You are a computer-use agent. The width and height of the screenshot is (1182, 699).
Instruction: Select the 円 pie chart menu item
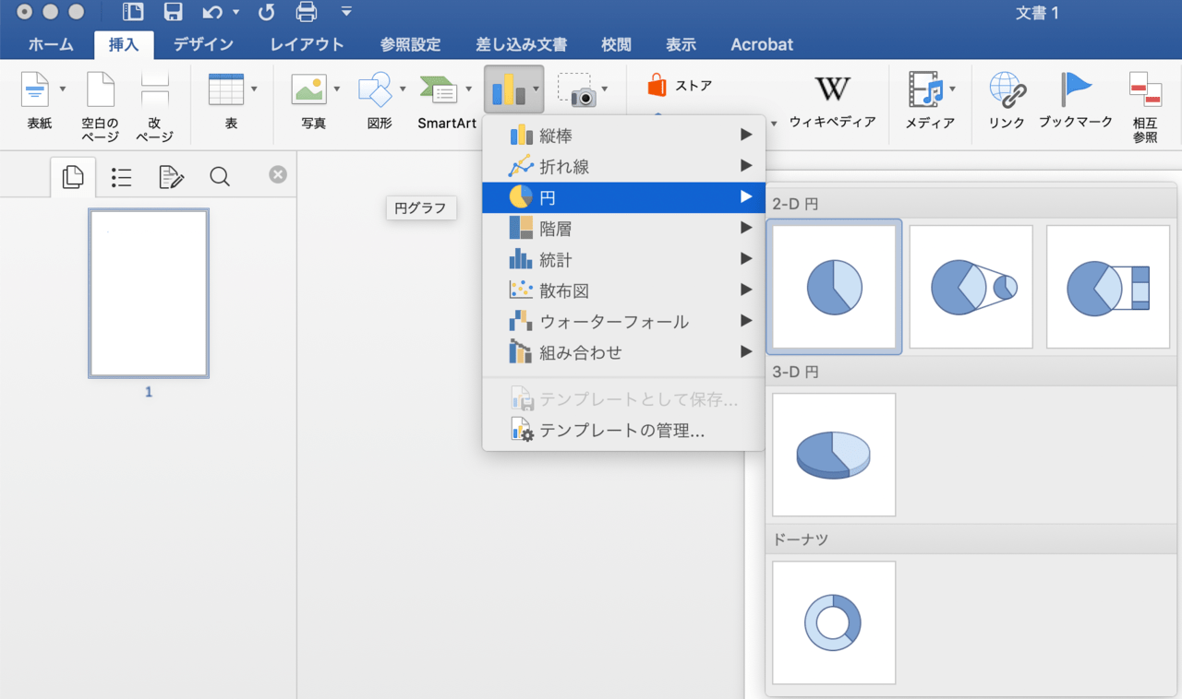623,197
